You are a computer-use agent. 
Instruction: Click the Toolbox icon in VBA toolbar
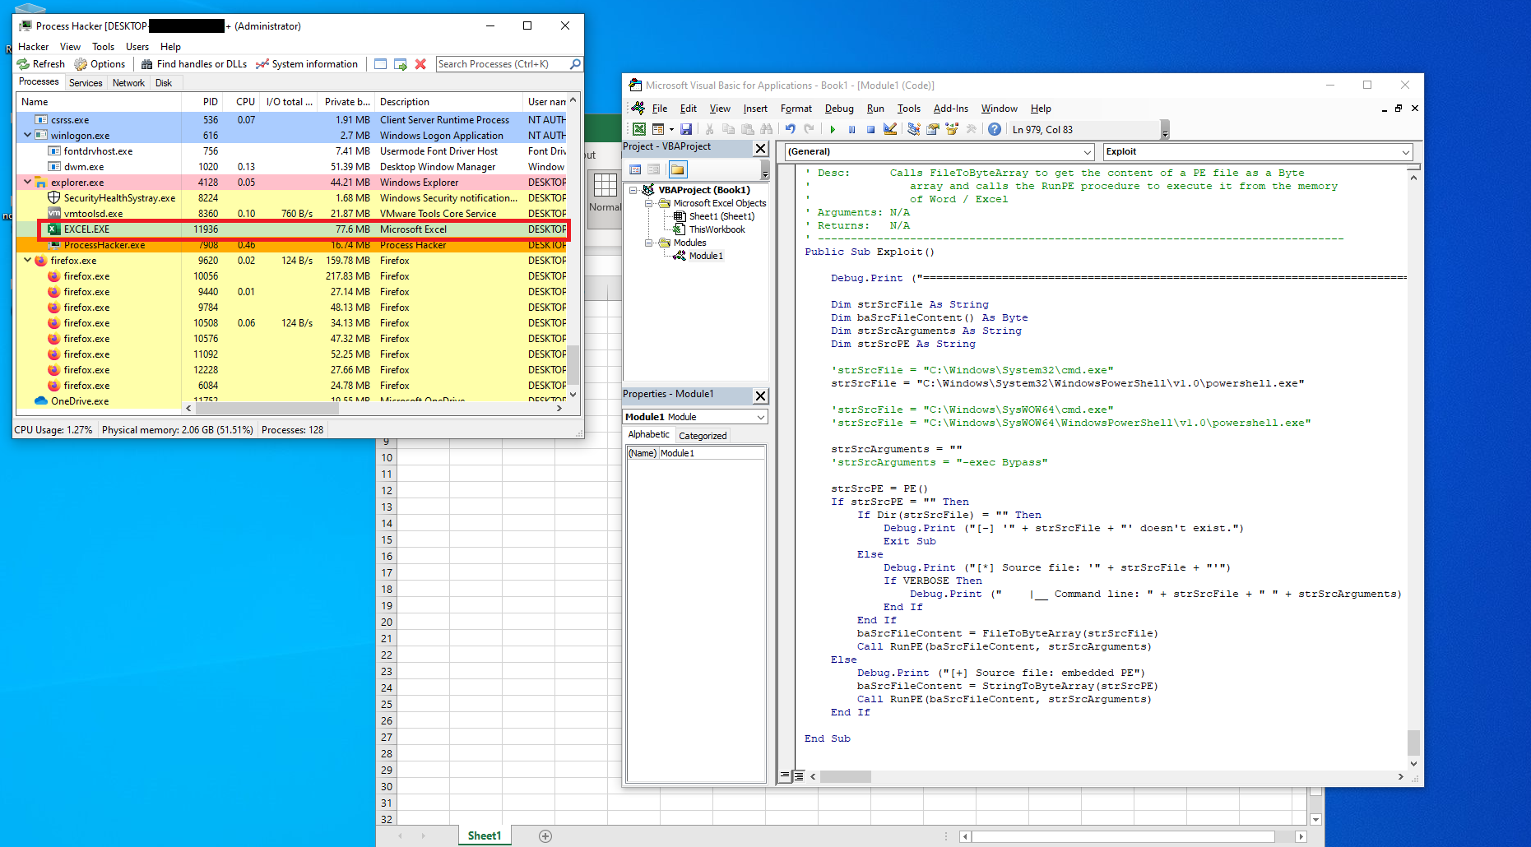(971, 129)
